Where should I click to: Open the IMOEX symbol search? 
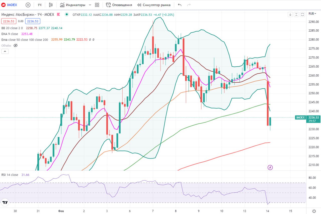pyautogui.click(x=10, y=5)
